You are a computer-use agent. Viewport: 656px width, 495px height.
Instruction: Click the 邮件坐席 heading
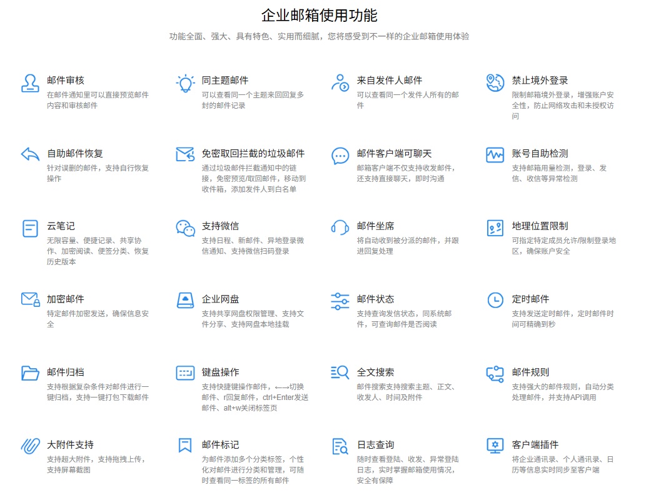point(376,226)
